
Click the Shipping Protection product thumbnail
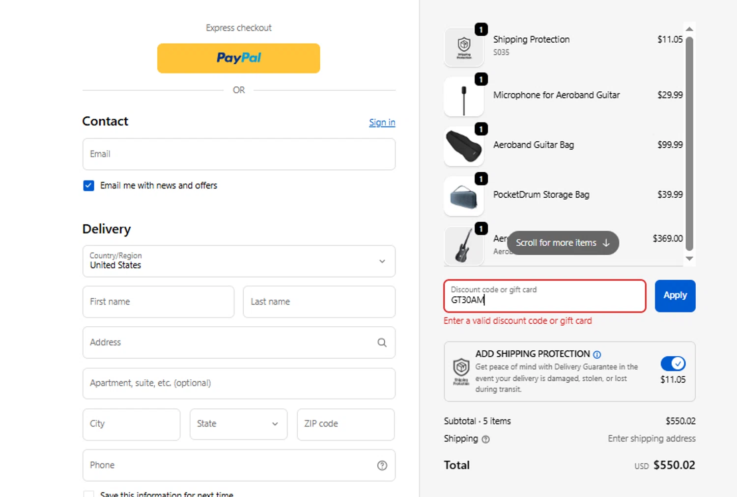point(464,47)
